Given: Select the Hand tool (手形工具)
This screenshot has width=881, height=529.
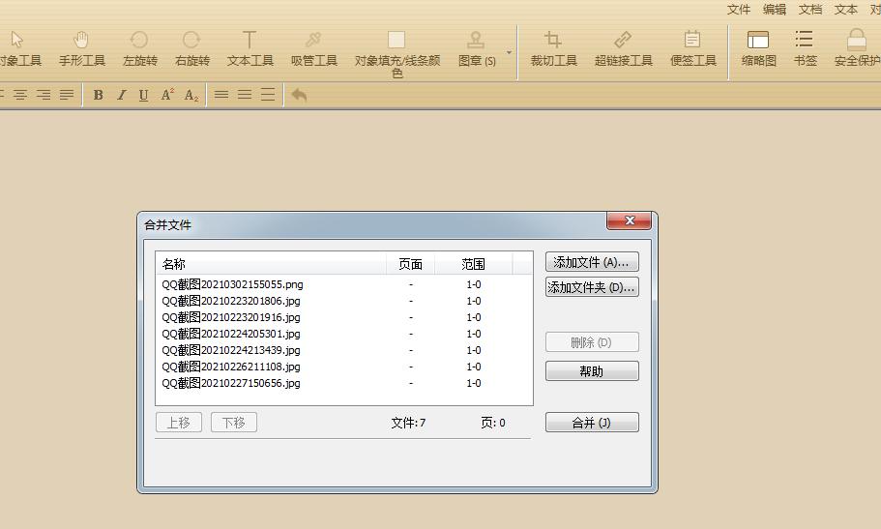Looking at the screenshot, I should (x=82, y=48).
